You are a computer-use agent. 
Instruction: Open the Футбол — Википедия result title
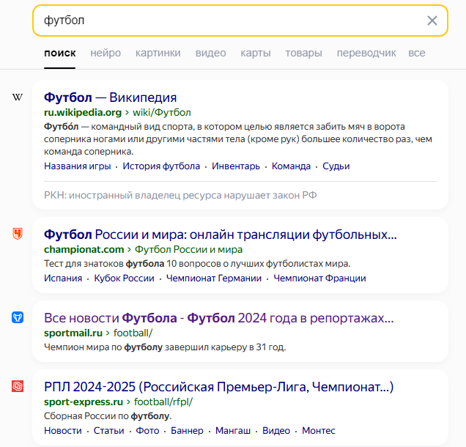pyautogui.click(x=110, y=97)
